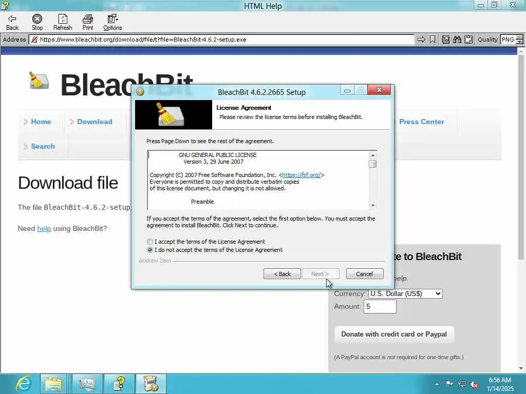Open the fsf.org link in the license text
The image size is (526, 394).
point(301,175)
